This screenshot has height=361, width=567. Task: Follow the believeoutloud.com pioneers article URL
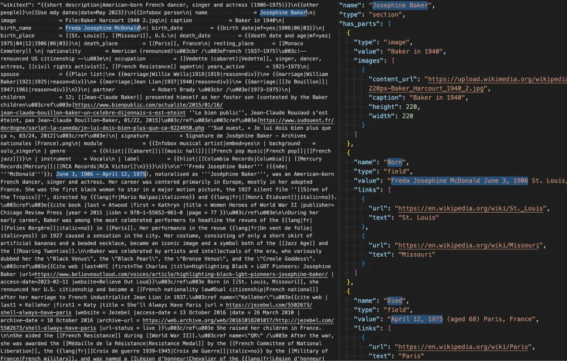coord(181,274)
